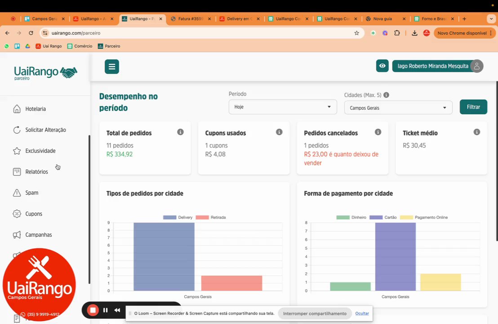Screen dimensions: 498x324
Task: Open user avatar profile icon
Action: (476, 66)
